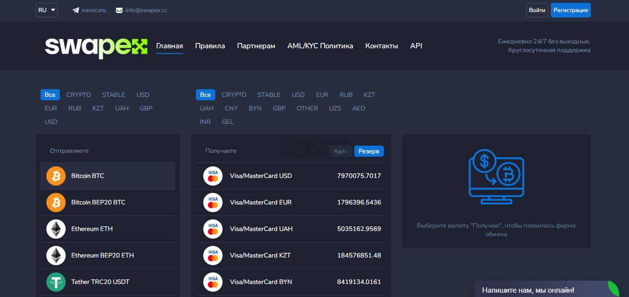This screenshot has width=629, height=297.
Task: Click the Visa/MasterCard USD card icon
Action: 212,176
